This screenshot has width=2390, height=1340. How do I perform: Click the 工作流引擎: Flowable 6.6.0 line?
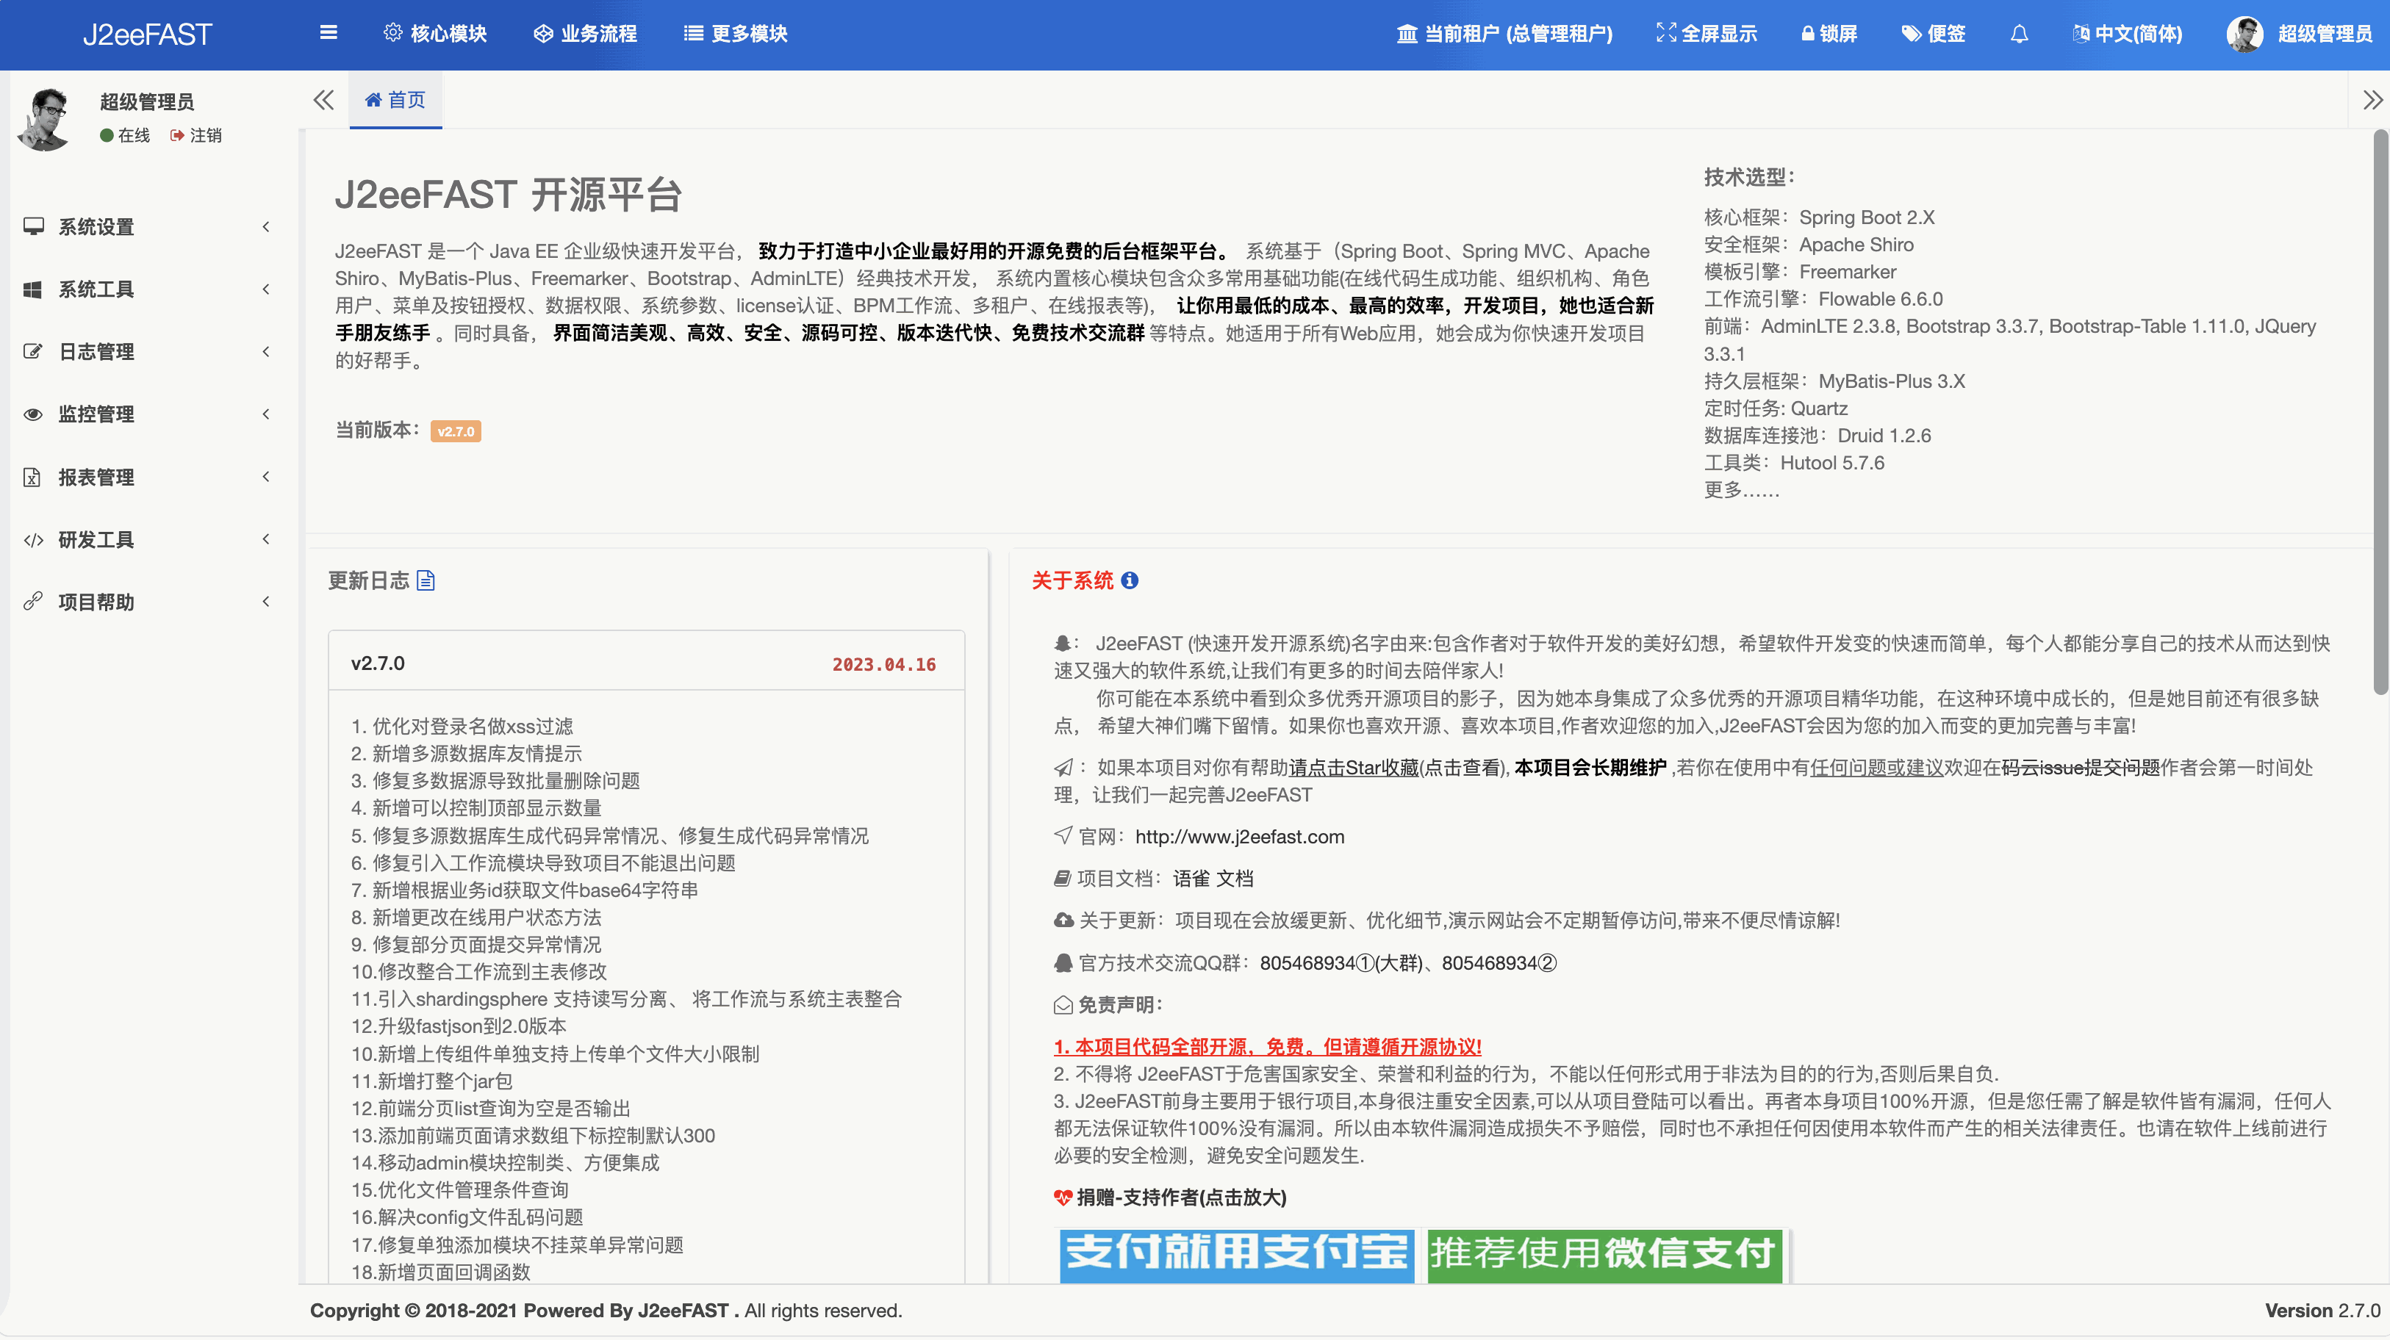1823,298
